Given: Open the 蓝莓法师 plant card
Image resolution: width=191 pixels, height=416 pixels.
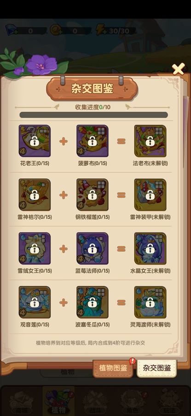Looking at the screenshot, I should (92, 249).
